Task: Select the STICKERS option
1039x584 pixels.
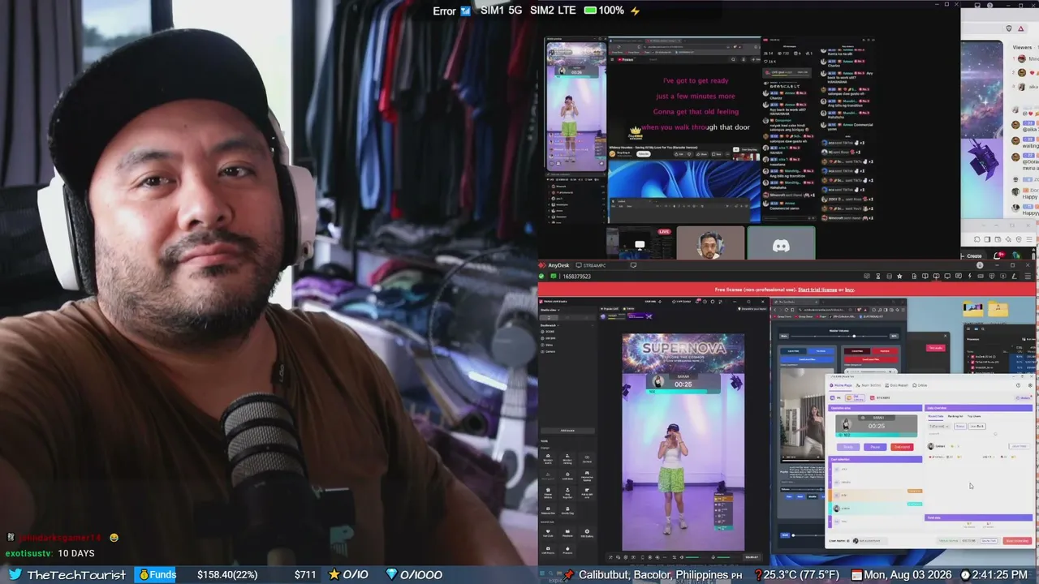Action: 880,398
